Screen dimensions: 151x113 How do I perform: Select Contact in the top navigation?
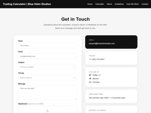(x=145, y=4)
